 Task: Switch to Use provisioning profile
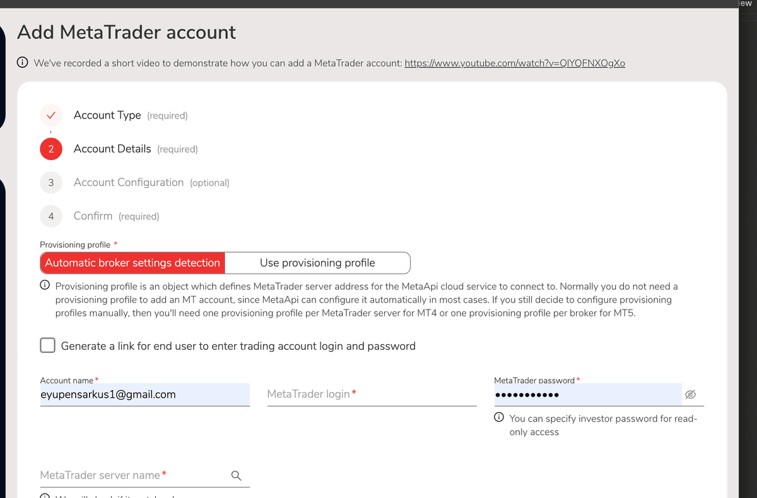pyautogui.click(x=317, y=263)
